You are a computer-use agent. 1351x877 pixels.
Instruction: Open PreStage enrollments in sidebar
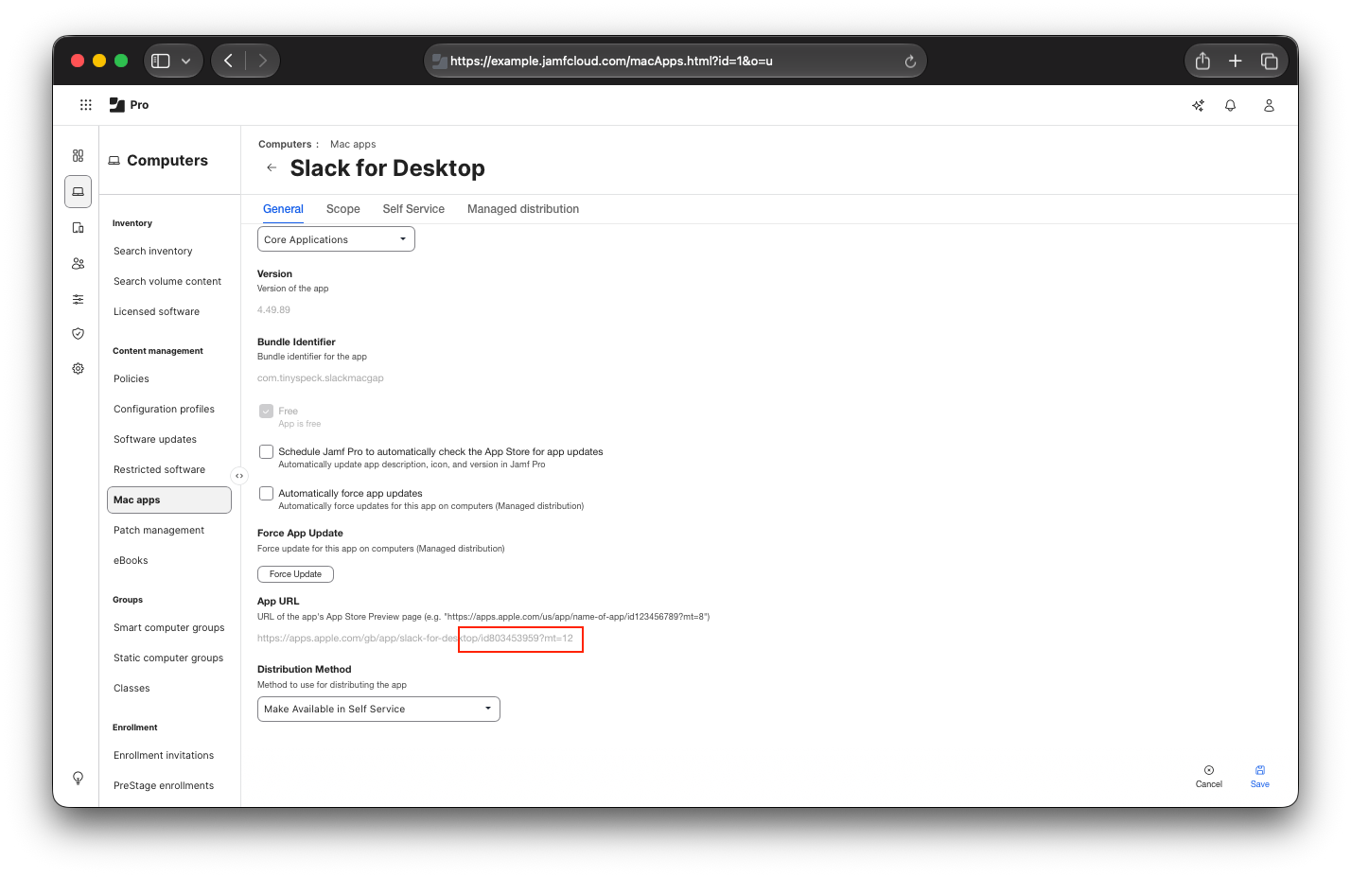point(164,785)
